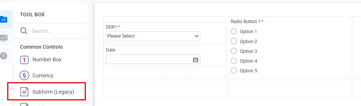Select empty cell beneath the radio group
361x106 pixels.
[289, 89]
